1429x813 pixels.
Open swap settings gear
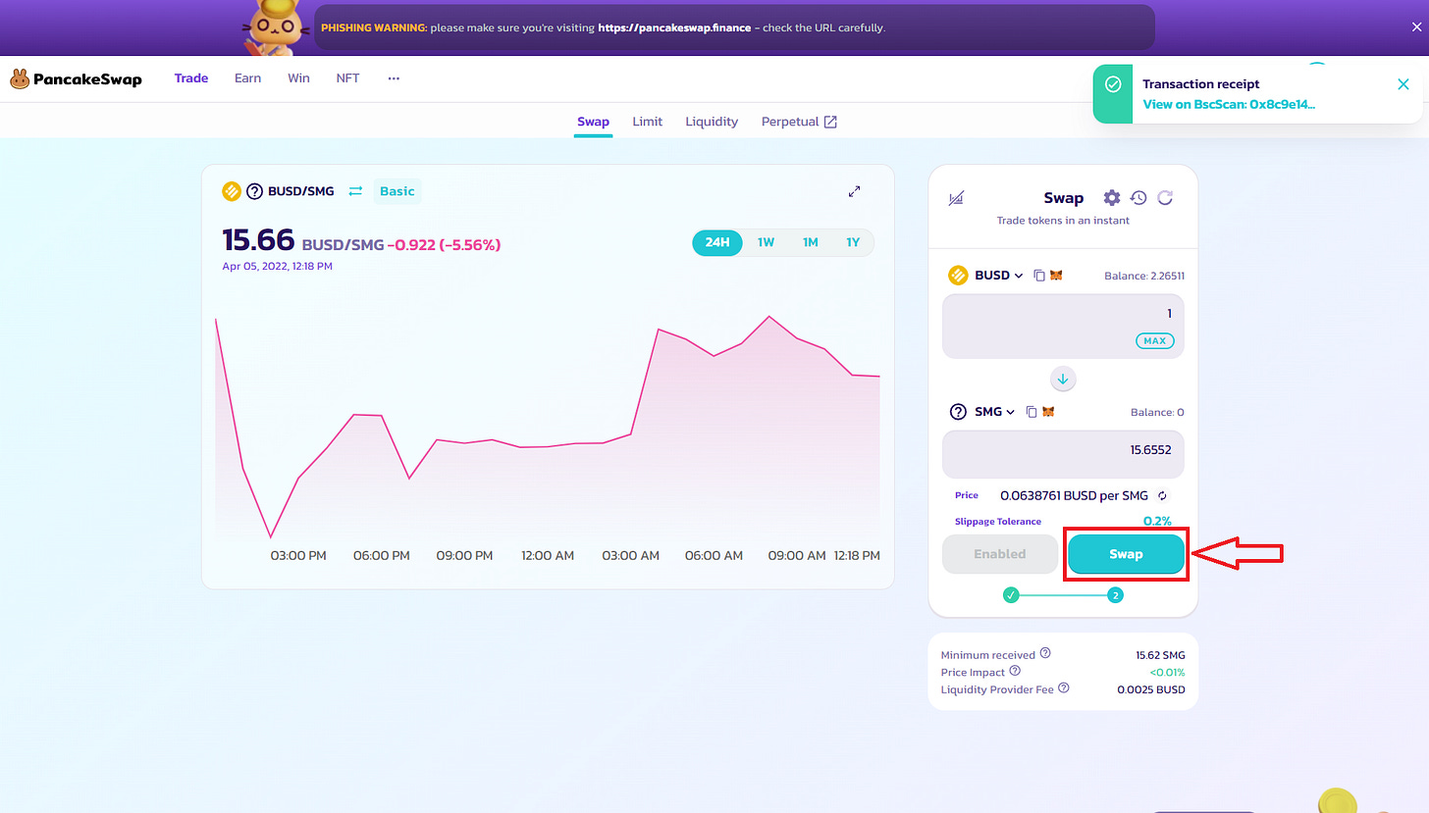point(1111,198)
